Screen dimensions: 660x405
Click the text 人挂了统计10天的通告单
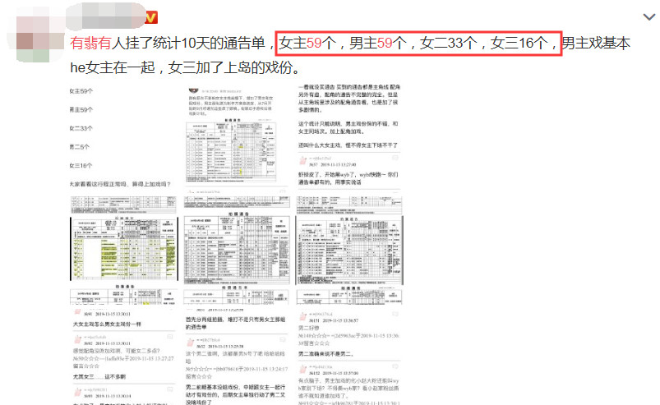coord(188,43)
